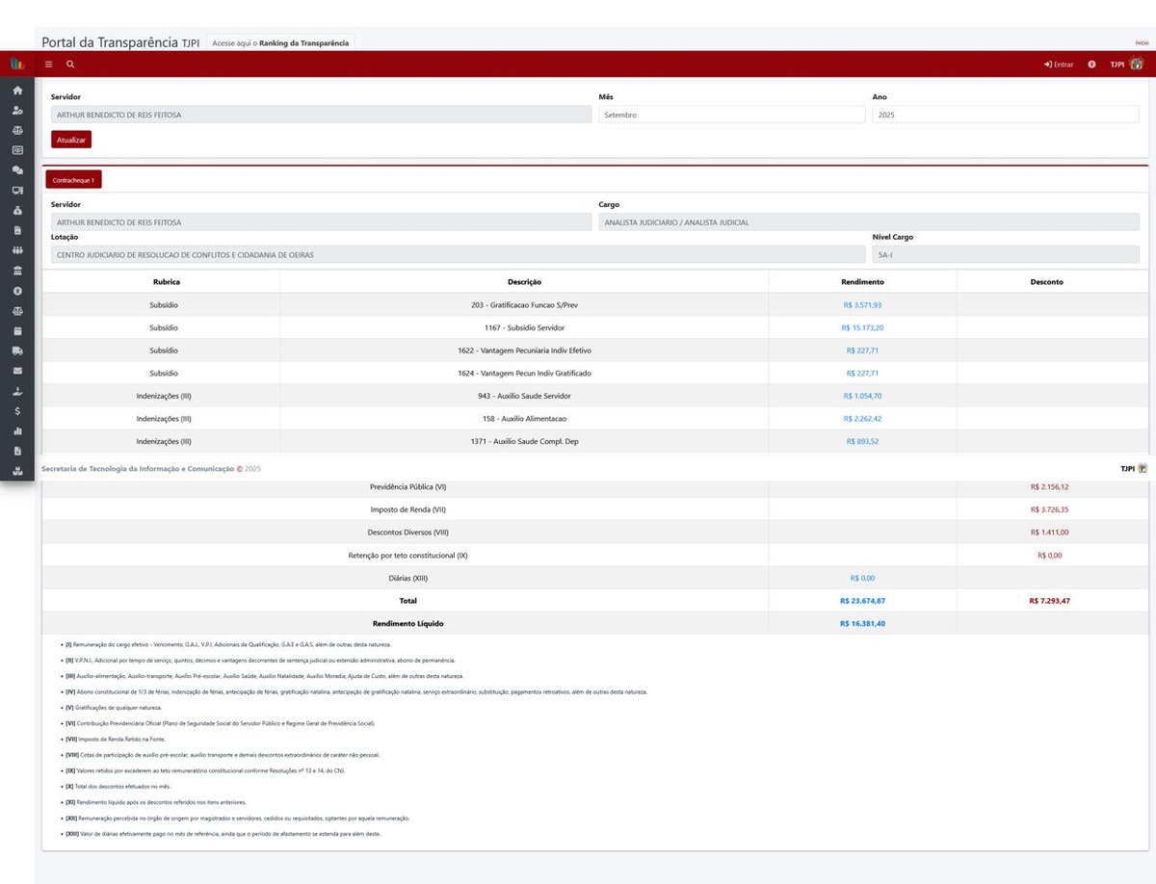Click the sidebar bank building icon
The height and width of the screenshot is (884, 1156).
(17, 271)
